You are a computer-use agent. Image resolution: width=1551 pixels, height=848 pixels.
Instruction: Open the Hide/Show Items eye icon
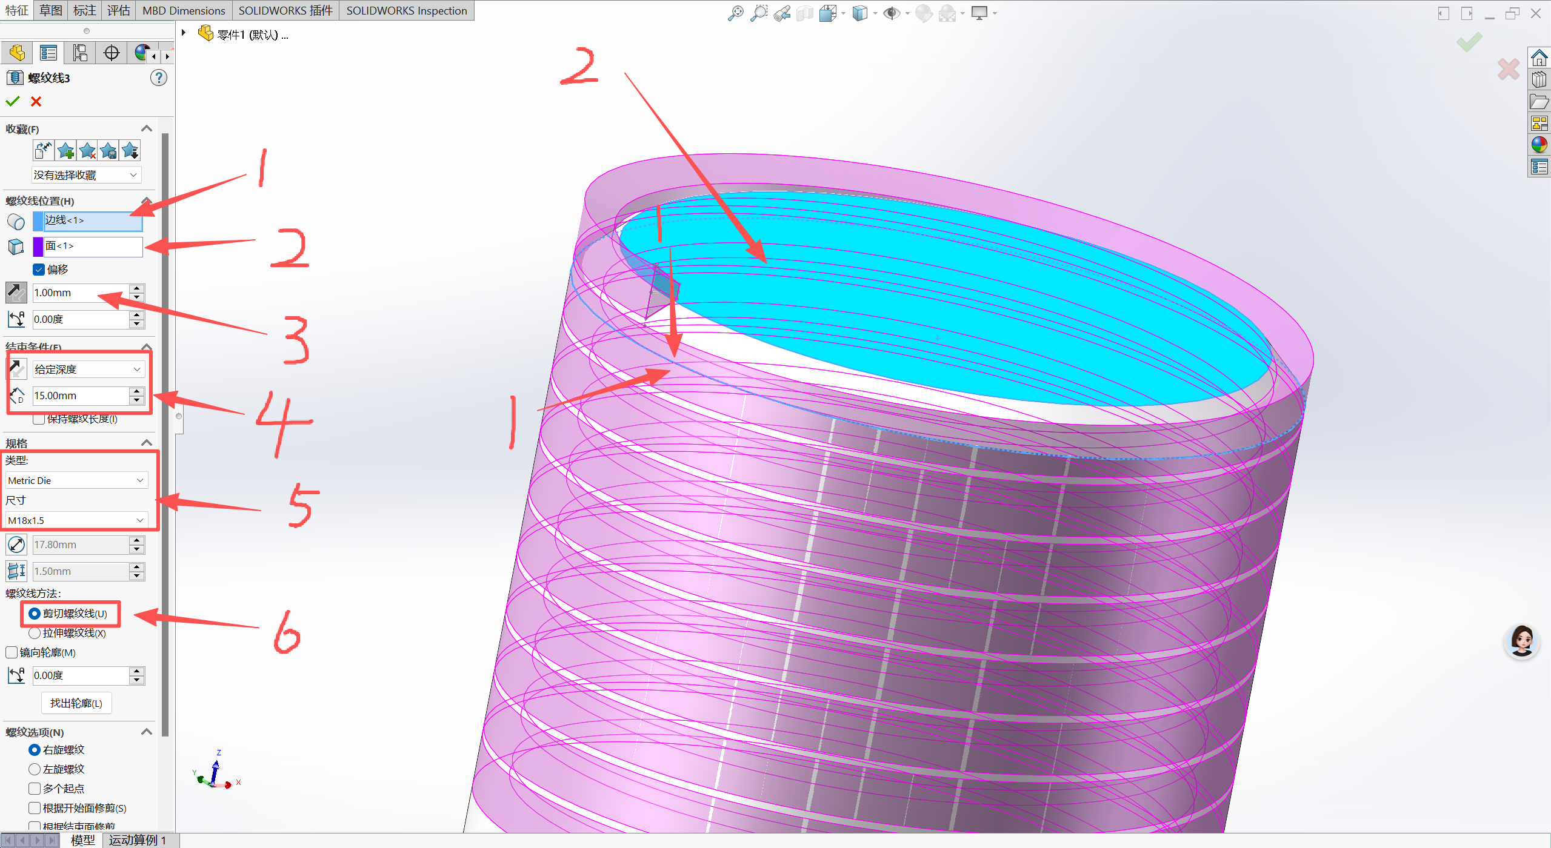(x=892, y=13)
